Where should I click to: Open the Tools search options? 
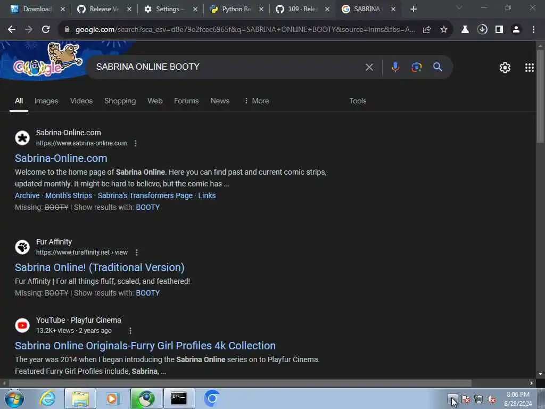[358, 101]
